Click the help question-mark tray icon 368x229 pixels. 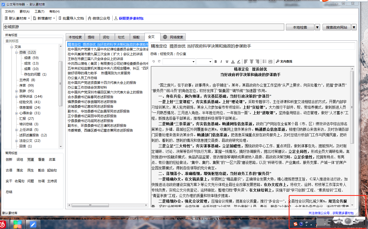pyautogui.click(x=301, y=224)
